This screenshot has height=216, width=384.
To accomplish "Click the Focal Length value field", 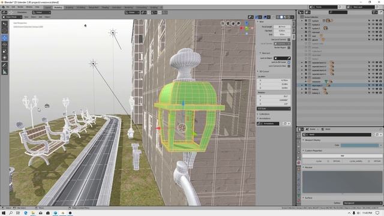I will coord(282,26).
